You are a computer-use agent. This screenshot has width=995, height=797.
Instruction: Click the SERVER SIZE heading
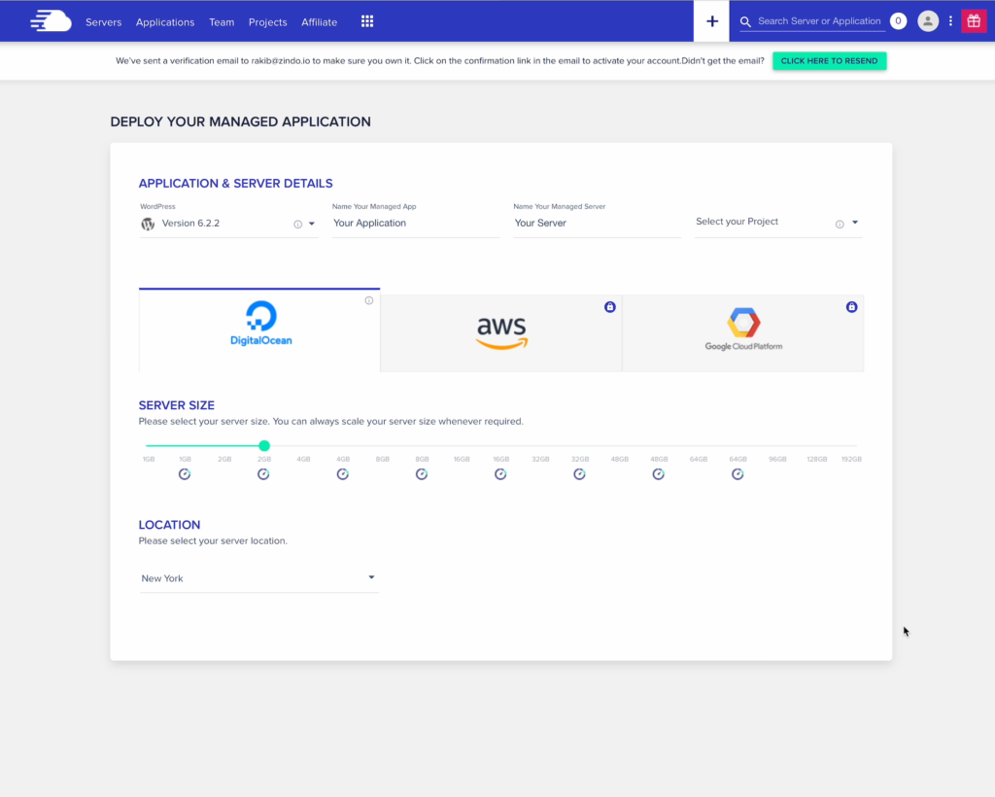(177, 405)
